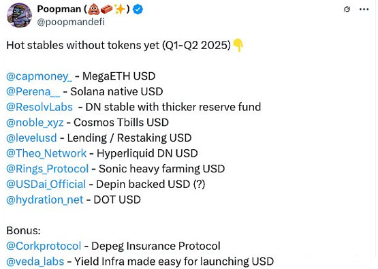Click the @levelusd mention
This screenshot has height=269, width=378.
[x=31, y=138]
